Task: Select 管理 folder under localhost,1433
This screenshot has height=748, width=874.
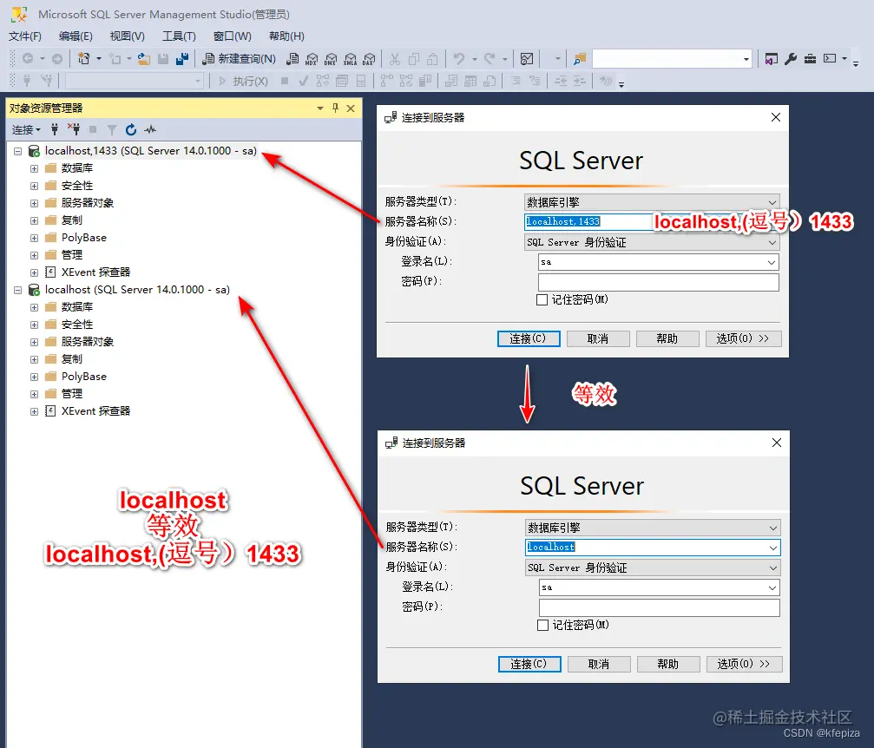Action: pyautogui.click(x=72, y=255)
